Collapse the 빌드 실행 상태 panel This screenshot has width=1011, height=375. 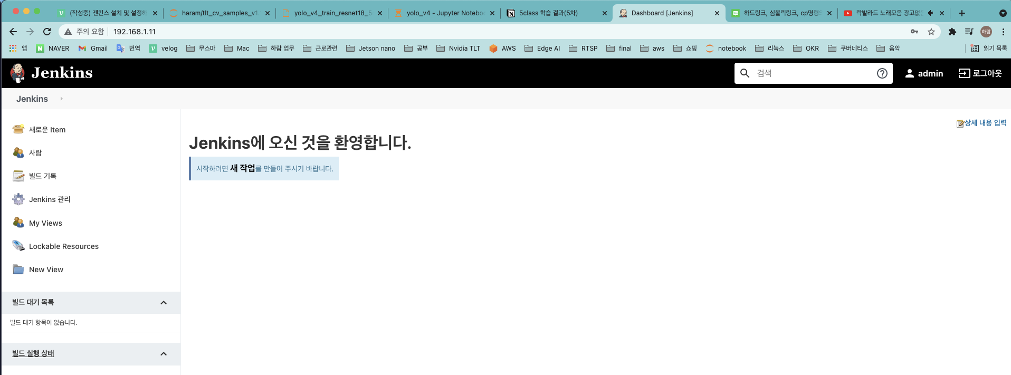[164, 354]
